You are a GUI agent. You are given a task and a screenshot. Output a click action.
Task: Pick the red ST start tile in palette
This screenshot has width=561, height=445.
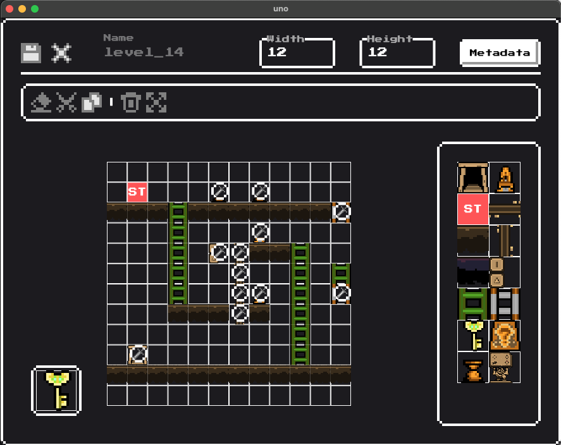pos(472,209)
